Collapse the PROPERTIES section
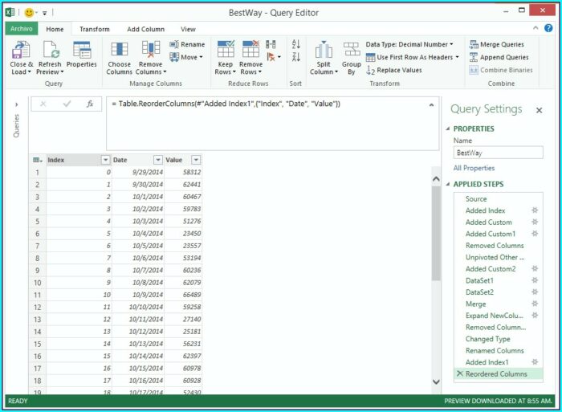The width and height of the screenshot is (562, 412). (x=448, y=128)
